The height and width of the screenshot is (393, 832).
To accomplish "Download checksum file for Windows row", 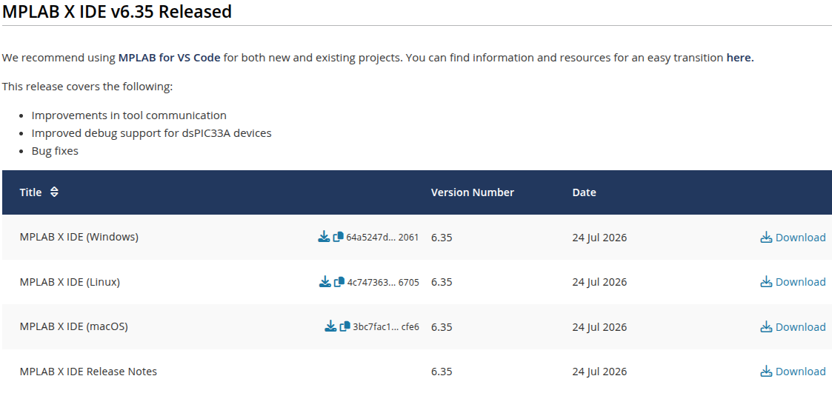I will (x=324, y=237).
